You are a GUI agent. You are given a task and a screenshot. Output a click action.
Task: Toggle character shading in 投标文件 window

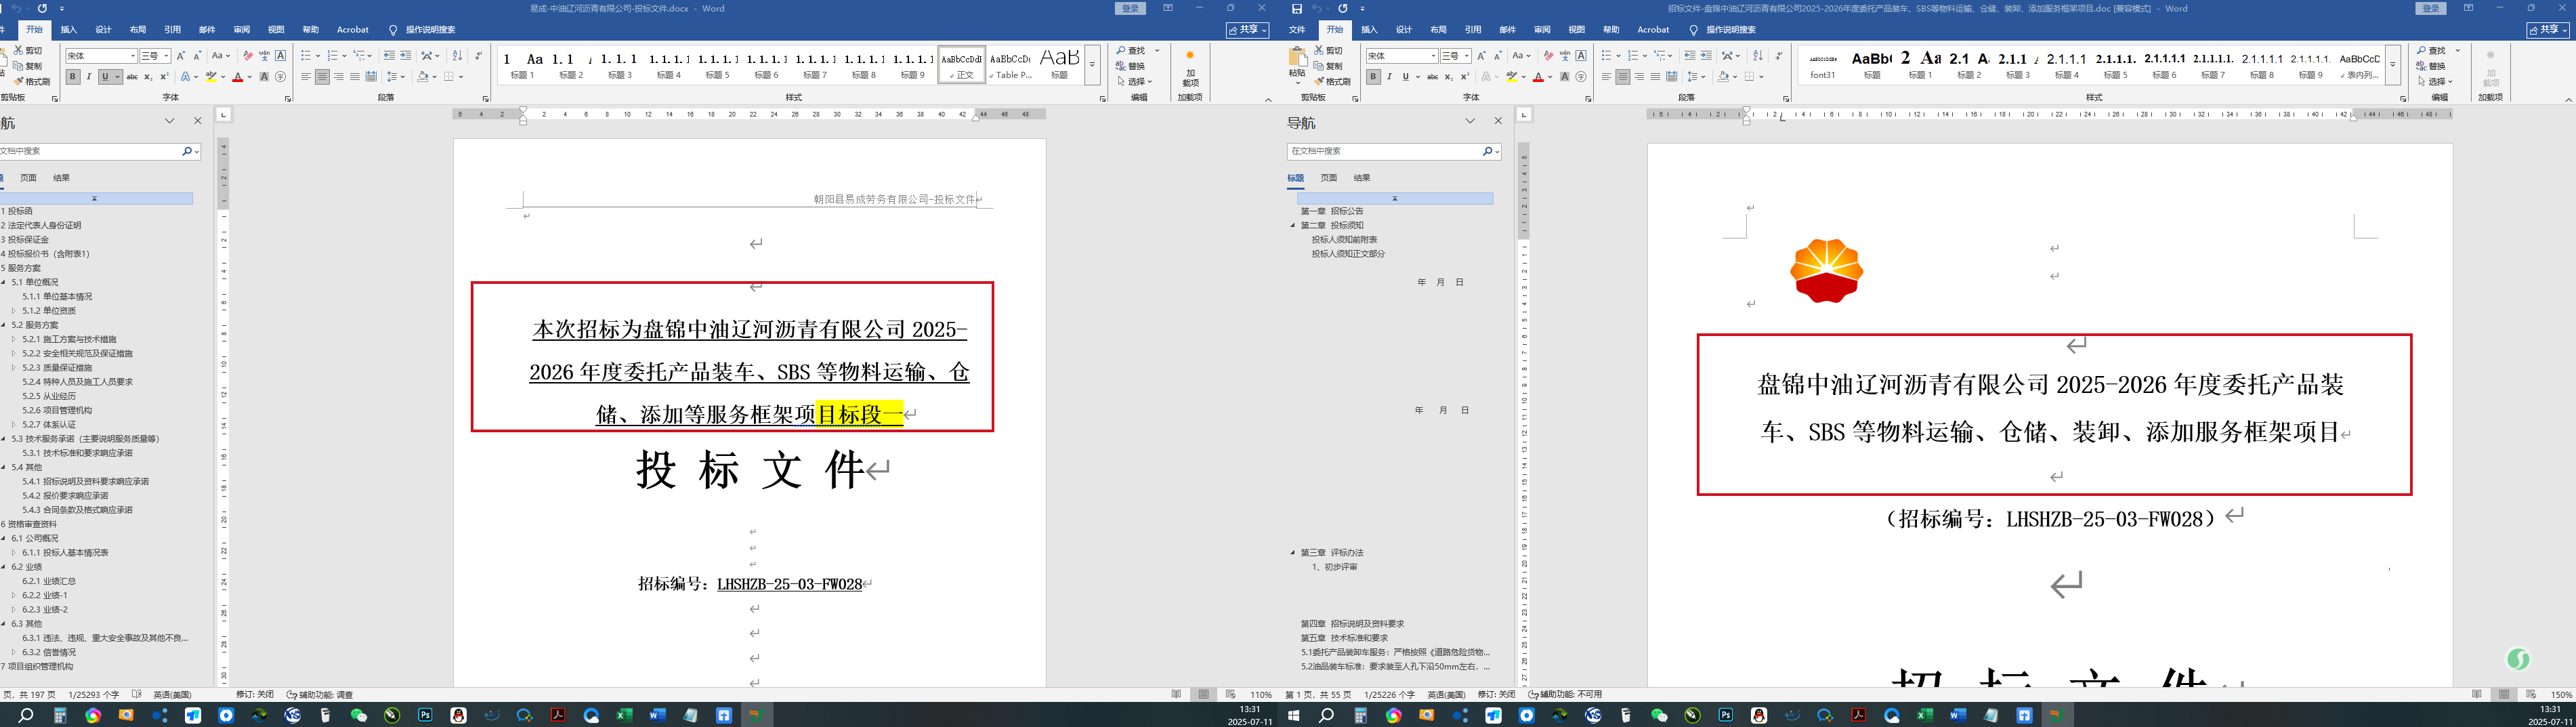tap(264, 77)
